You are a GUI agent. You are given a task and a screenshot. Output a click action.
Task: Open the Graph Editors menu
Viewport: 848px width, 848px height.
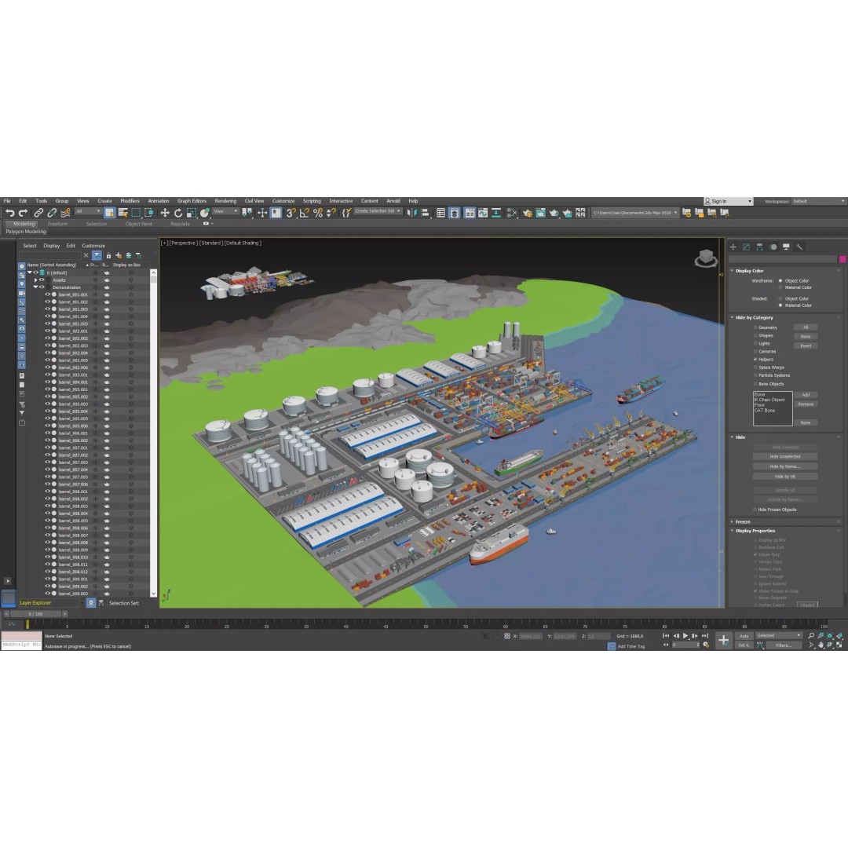click(x=192, y=201)
